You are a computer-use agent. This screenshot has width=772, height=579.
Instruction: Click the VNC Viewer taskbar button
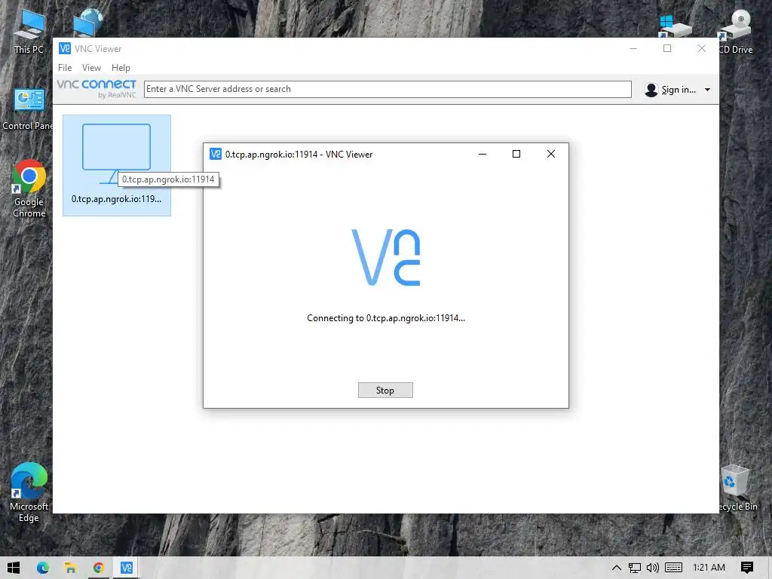pos(127,568)
